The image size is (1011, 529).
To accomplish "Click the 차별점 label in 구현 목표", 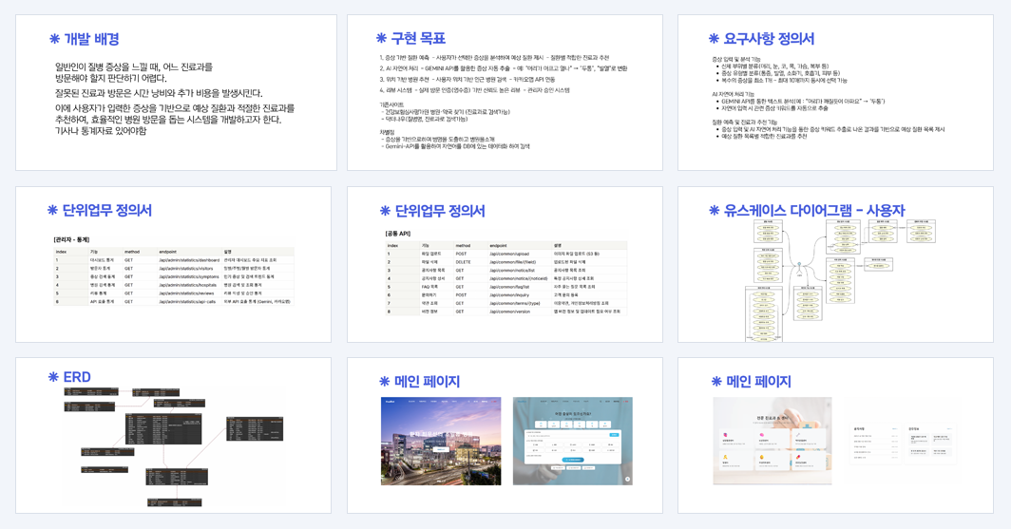I will (386, 132).
